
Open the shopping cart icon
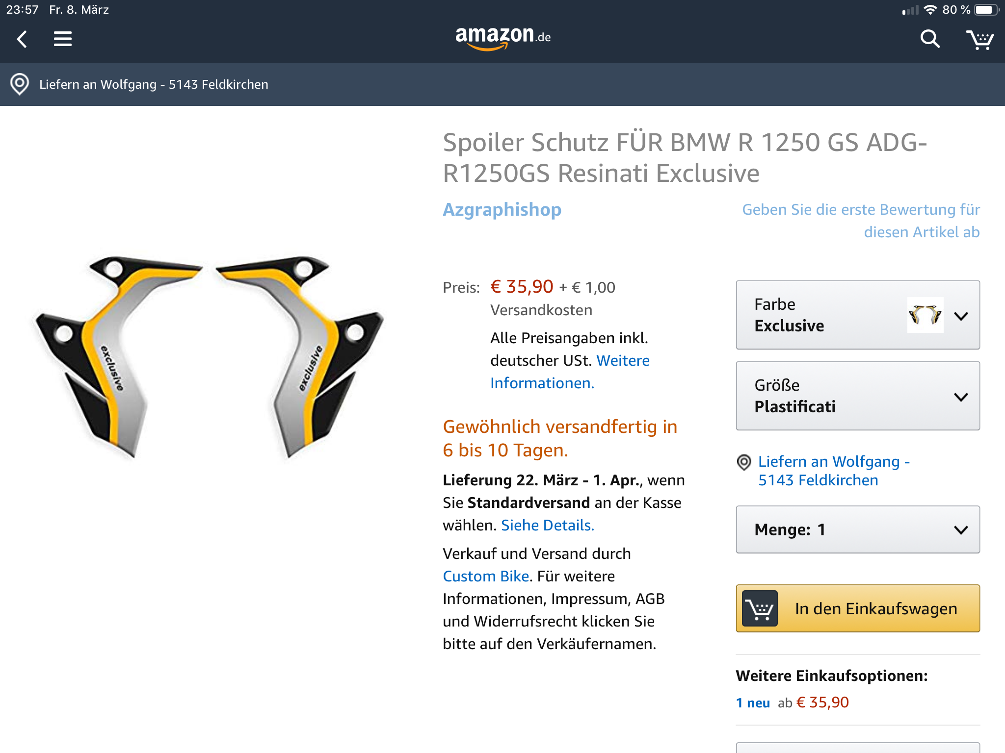(979, 39)
